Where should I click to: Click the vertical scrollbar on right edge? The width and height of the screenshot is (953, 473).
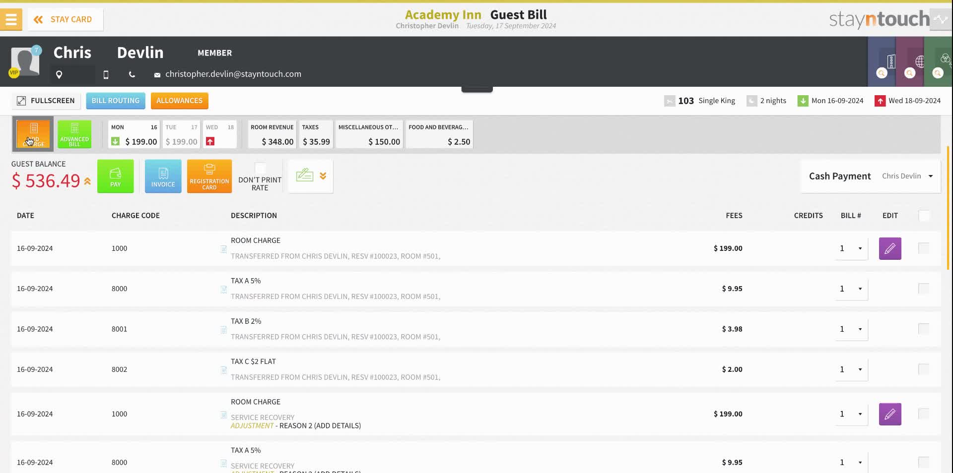pos(948,208)
